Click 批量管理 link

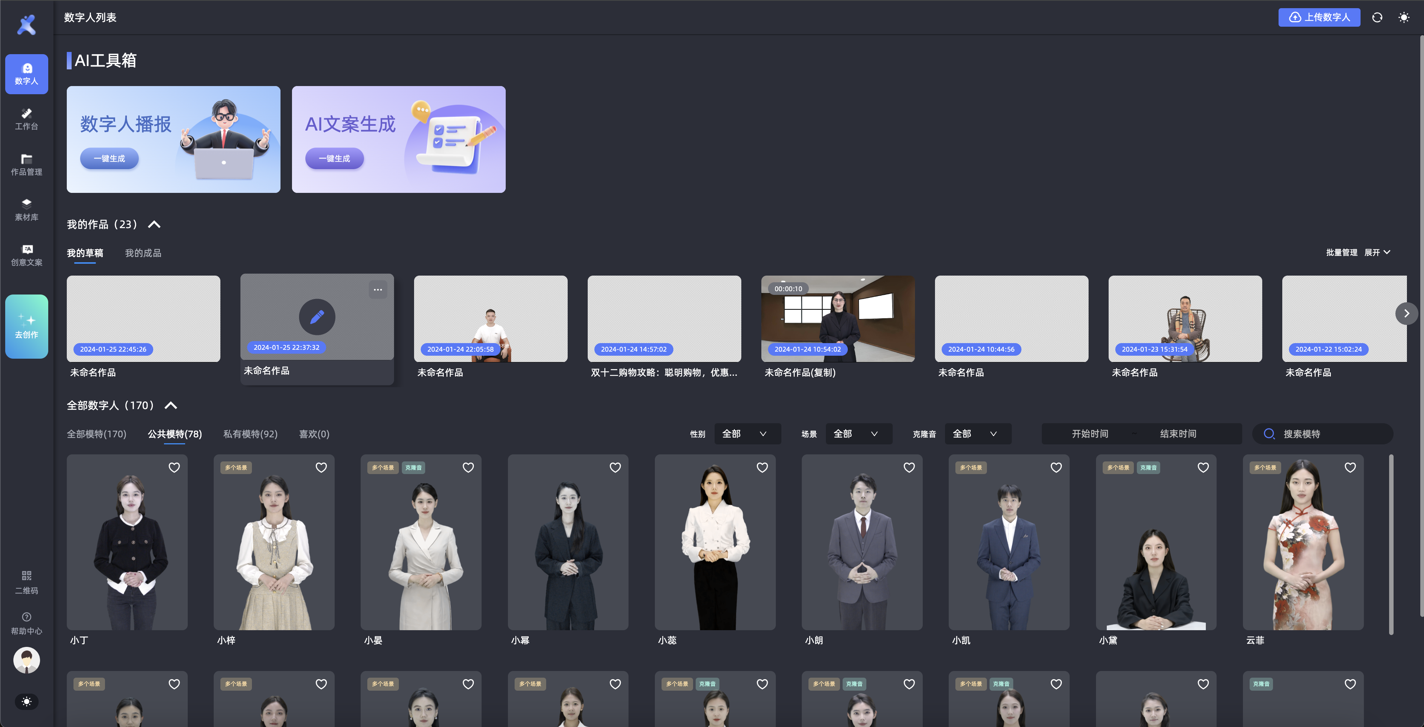pos(1342,253)
